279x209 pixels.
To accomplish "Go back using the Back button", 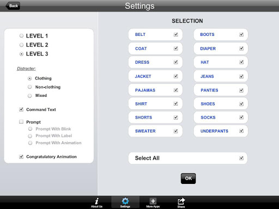I will coord(13,6).
